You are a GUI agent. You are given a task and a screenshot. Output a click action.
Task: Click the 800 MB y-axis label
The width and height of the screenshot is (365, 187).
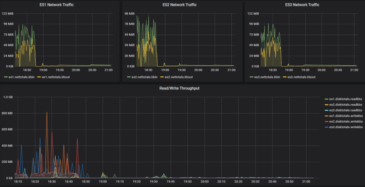pyautogui.click(x=8, y=113)
